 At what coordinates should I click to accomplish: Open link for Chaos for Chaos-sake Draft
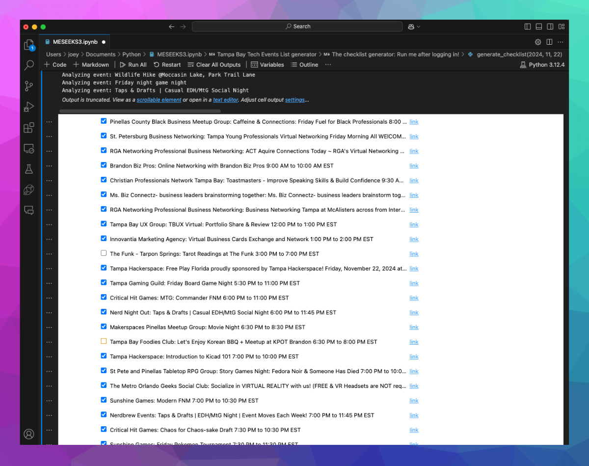414,430
